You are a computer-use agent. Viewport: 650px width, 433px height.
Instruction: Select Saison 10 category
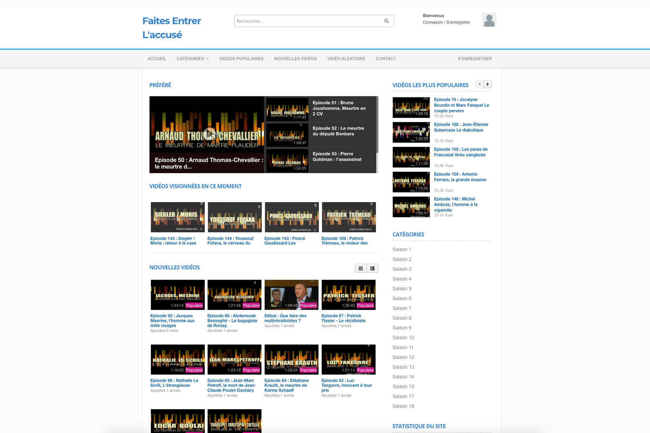(403, 337)
